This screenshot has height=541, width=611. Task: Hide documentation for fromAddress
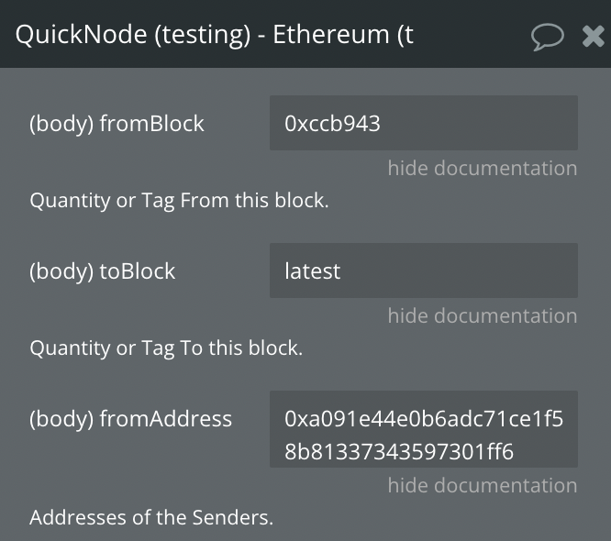482,485
